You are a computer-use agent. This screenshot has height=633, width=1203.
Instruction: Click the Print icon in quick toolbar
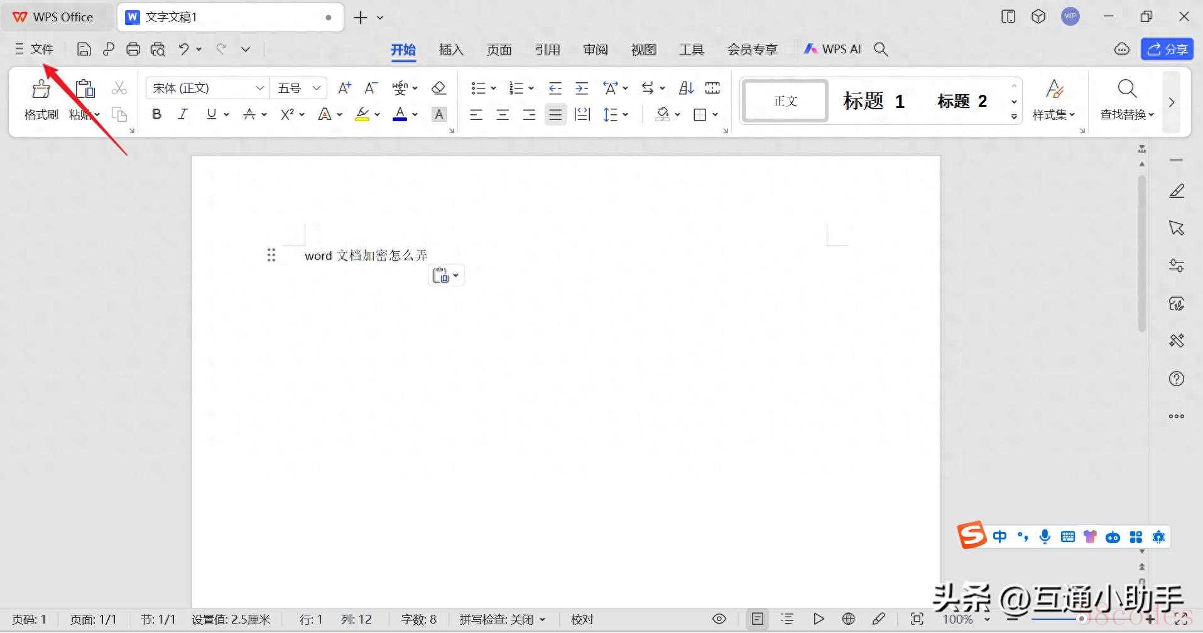tap(133, 49)
